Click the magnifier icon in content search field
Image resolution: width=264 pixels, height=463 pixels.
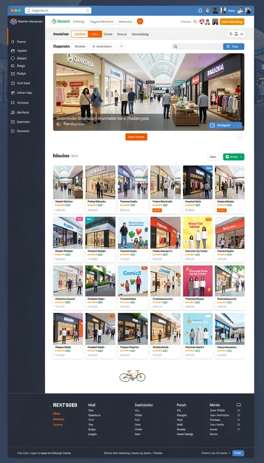tap(176, 47)
